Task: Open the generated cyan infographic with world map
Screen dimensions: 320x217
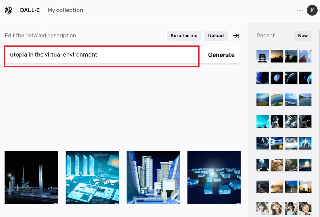Action: 92,178
